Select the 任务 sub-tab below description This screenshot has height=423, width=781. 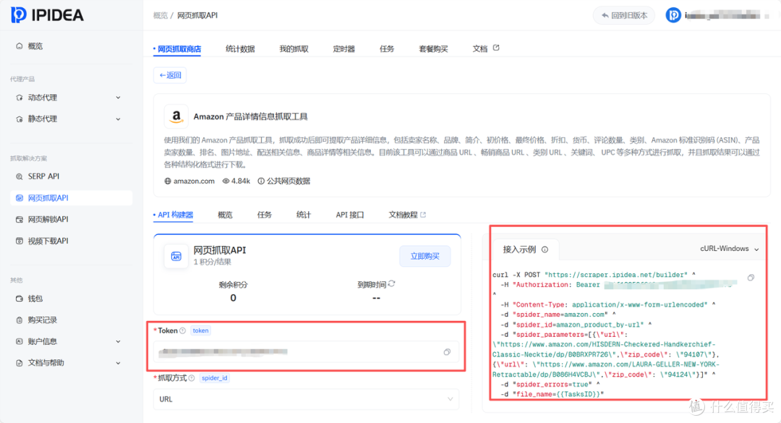click(265, 215)
